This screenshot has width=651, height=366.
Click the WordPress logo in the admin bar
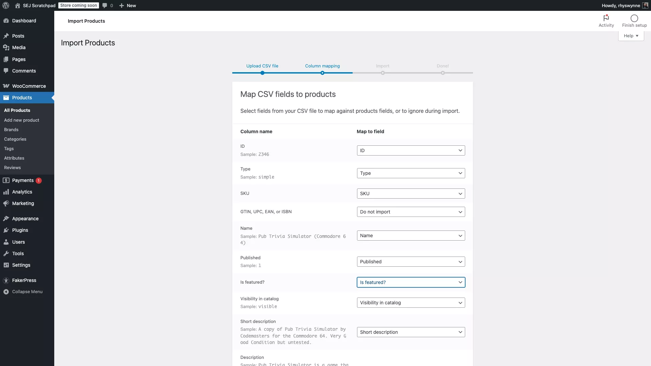click(5, 5)
